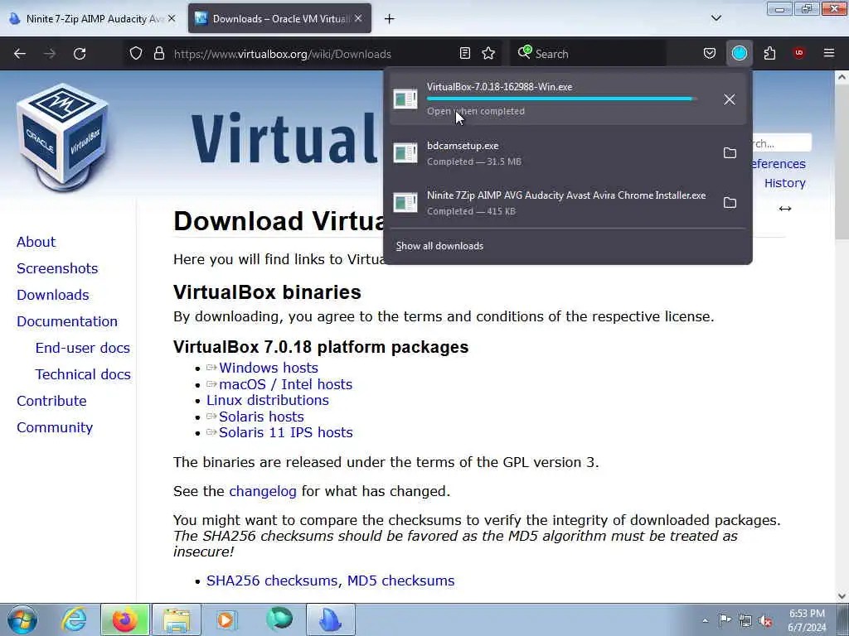
Task: Expand the list all tabs chevron
Action: 716,18
